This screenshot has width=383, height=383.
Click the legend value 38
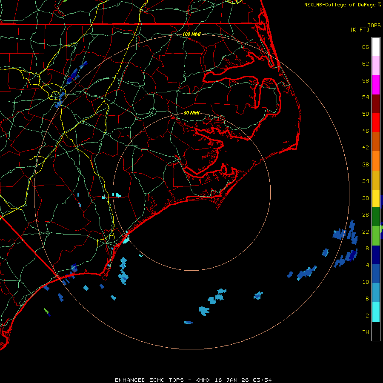[x=366, y=165]
